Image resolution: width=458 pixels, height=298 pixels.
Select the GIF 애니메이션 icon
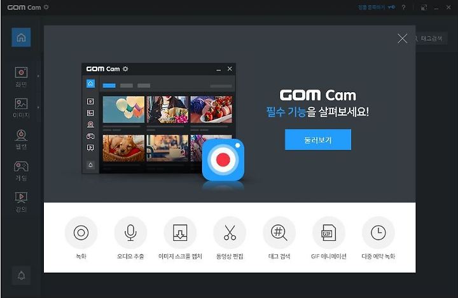[x=329, y=233]
